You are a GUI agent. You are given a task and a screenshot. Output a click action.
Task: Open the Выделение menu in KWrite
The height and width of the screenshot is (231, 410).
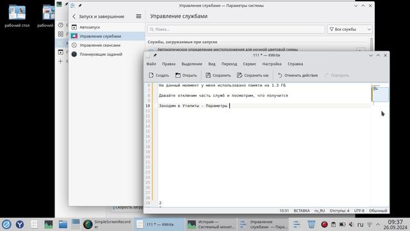tap(192, 64)
